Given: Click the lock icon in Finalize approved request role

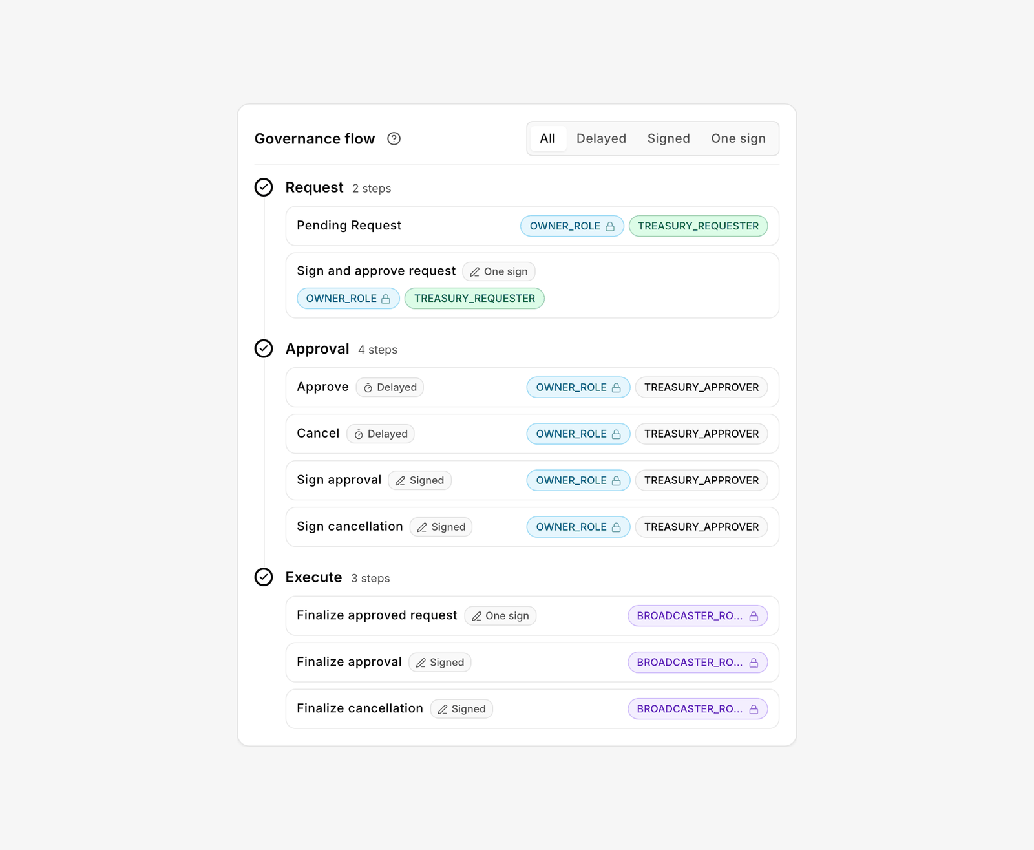Looking at the screenshot, I should pos(754,617).
